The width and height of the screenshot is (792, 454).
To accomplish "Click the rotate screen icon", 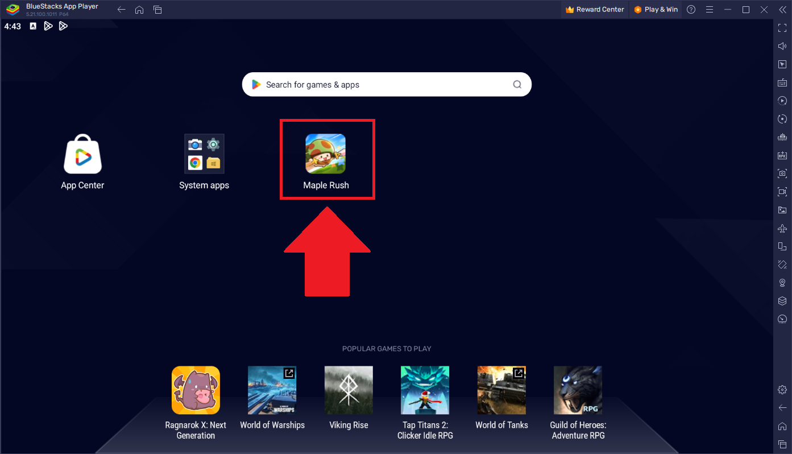I will pyautogui.click(x=782, y=246).
